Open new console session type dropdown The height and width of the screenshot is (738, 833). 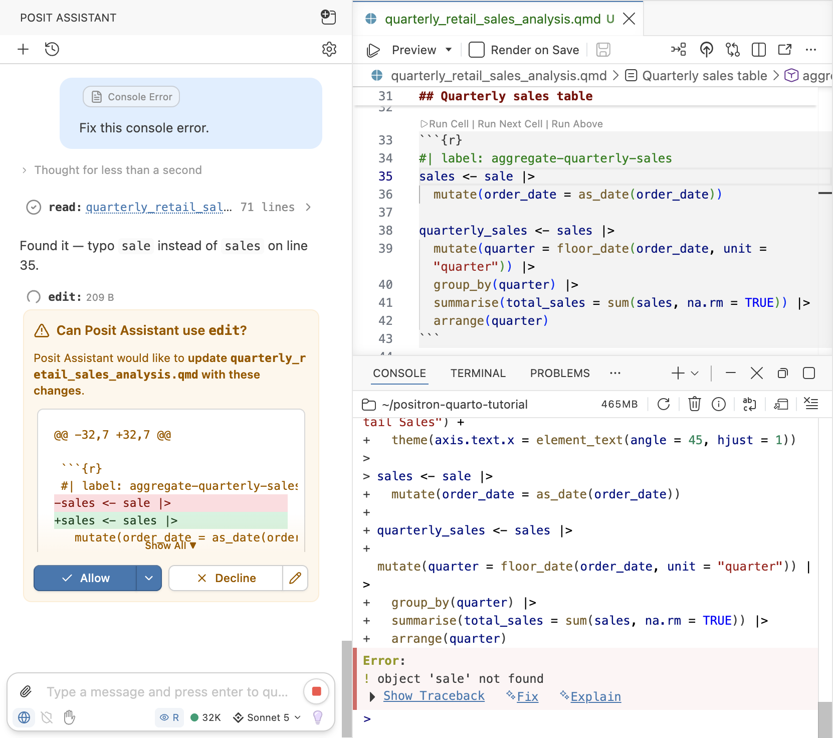[695, 373]
